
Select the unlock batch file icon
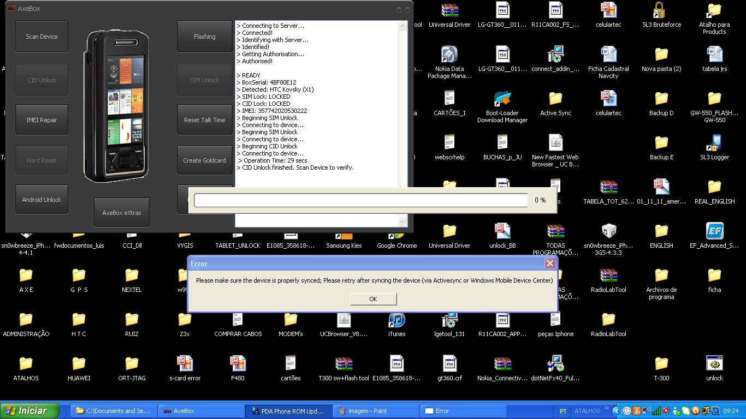coord(714,364)
